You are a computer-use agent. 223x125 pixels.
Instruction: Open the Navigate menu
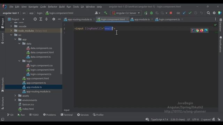click(x=33, y=7)
